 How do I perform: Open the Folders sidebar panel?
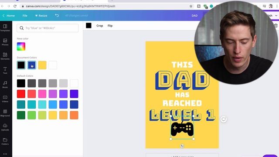click(5, 141)
